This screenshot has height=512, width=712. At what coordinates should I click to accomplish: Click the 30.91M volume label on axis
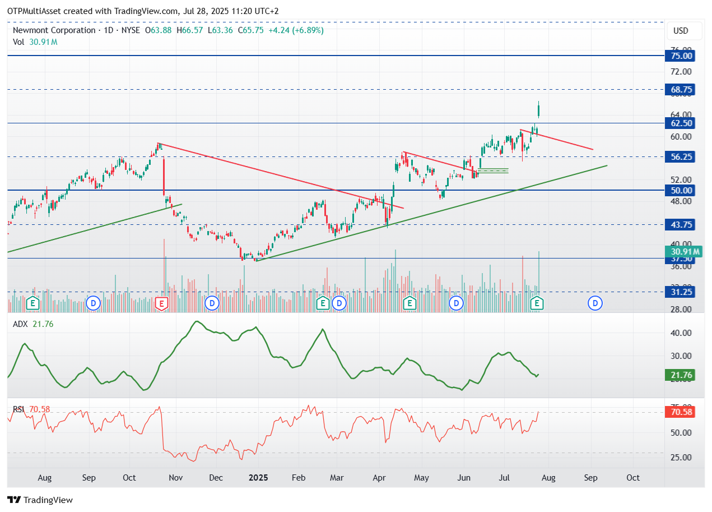point(681,251)
